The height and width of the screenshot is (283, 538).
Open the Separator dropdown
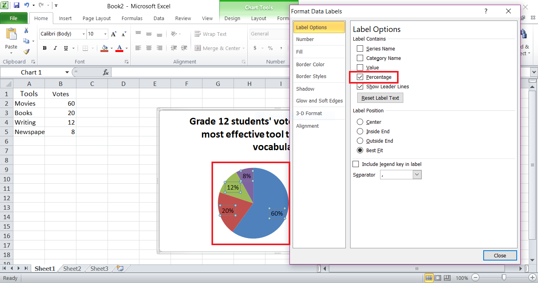pyautogui.click(x=417, y=174)
